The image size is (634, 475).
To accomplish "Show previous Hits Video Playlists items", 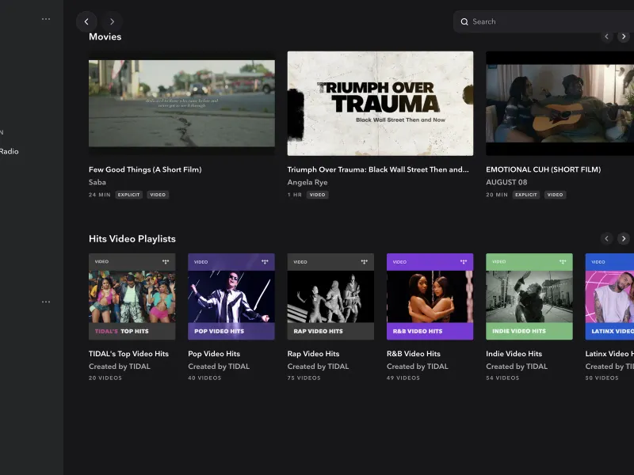I will 606,239.
